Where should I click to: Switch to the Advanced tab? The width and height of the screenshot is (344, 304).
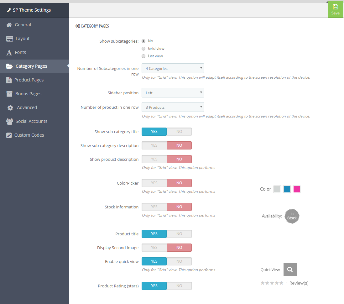click(x=34, y=107)
